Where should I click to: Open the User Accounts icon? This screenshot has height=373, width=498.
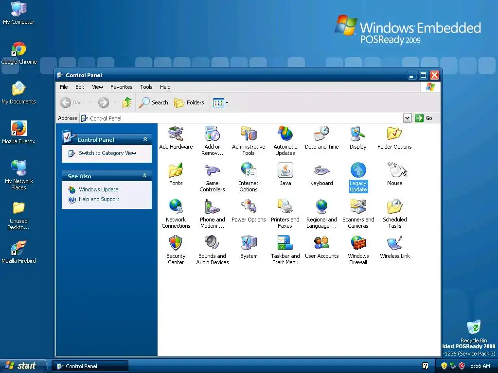point(321,247)
